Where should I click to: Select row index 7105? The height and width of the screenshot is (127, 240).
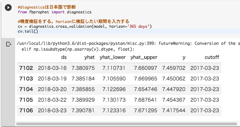[x=26, y=100]
